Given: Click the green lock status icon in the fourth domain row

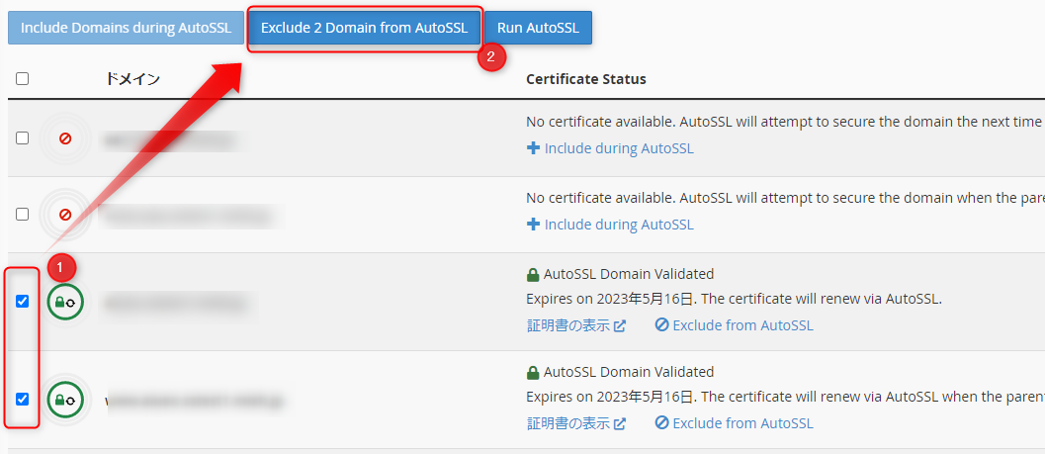Looking at the screenshot, I should click(65, 400).
